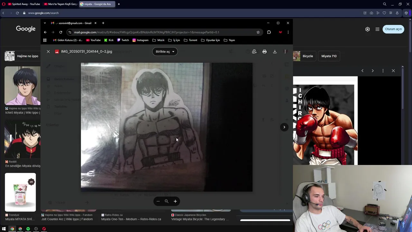Click the 'Oturum açın' button
412x232 pixels.
pyautogui.click(x=393, y=29)
